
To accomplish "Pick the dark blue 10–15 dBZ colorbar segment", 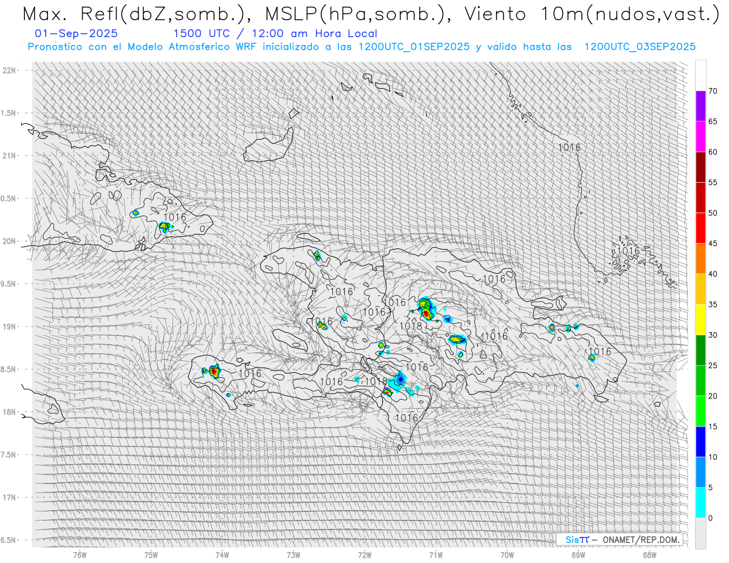I will tap(700, 442).
